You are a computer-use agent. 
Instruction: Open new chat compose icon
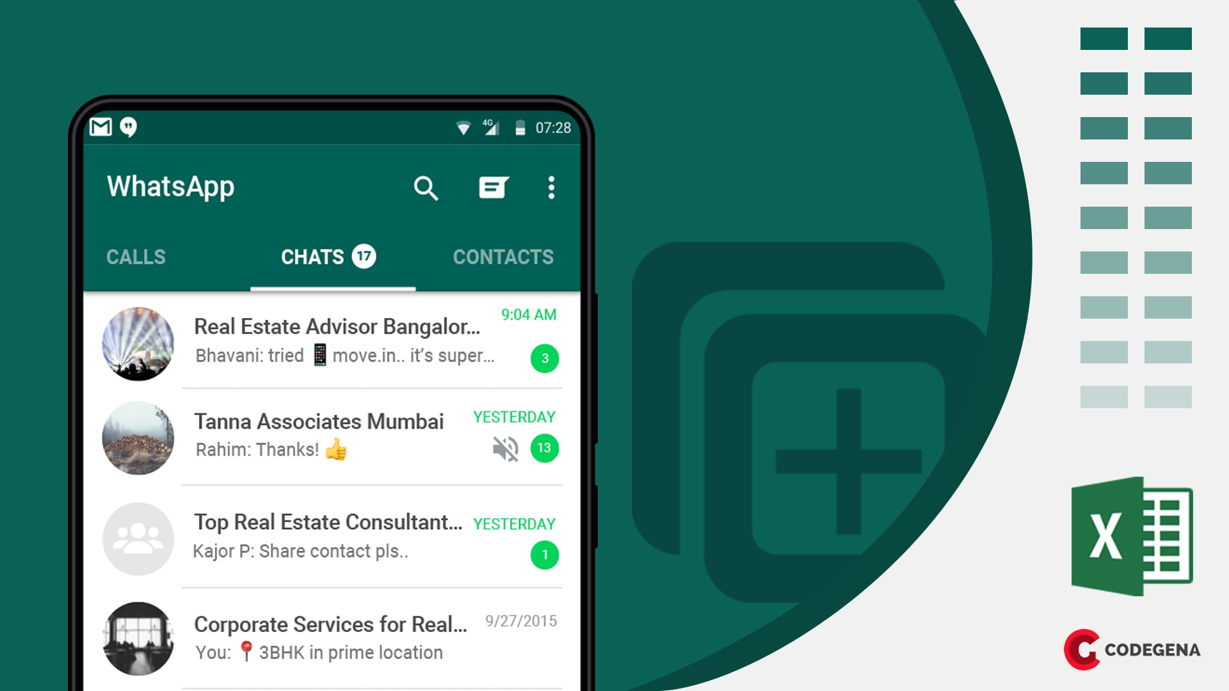click(492, 186)
